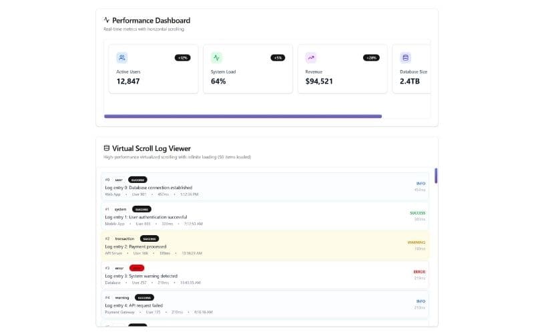Click the Database Size database icon
Image resolution: width=534 pixels, height=334 pixels.
pyautogui.click(x=406, y=57)
